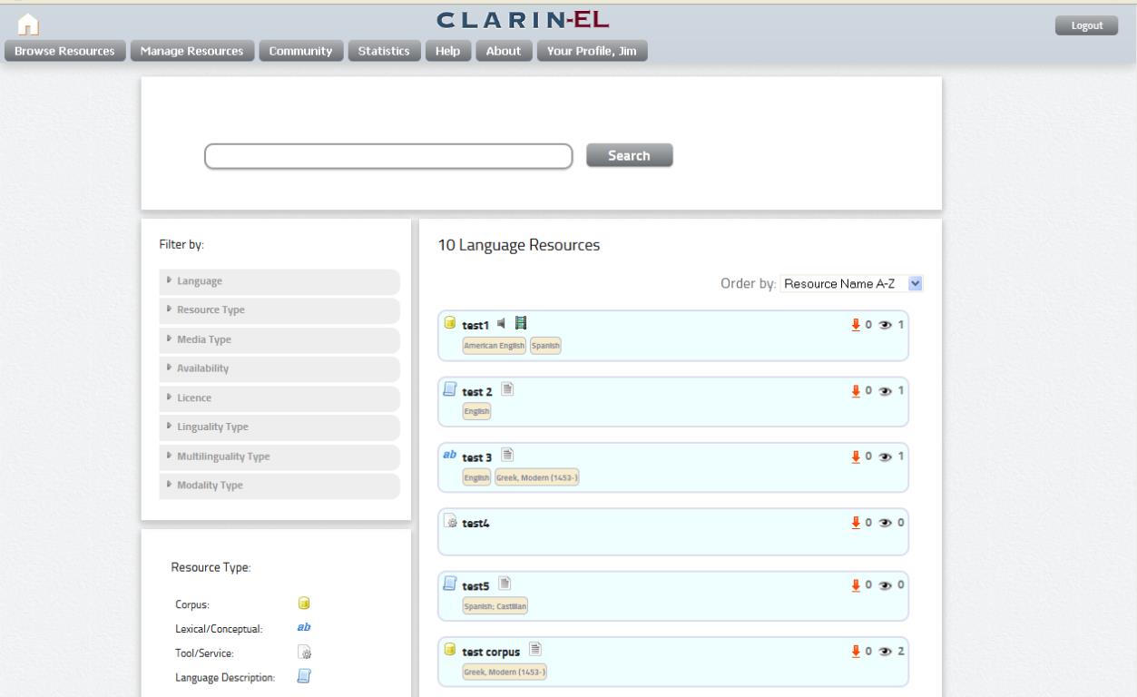
Task: Click the Spanish tag on test1
Action: point(545,346)
